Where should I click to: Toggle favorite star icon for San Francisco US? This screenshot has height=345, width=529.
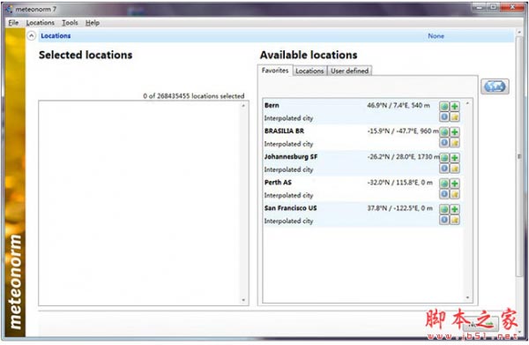[455, 220]
